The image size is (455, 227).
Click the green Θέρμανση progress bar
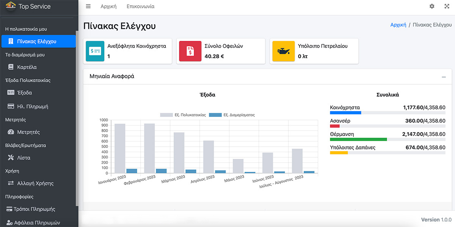coord(358,139)
